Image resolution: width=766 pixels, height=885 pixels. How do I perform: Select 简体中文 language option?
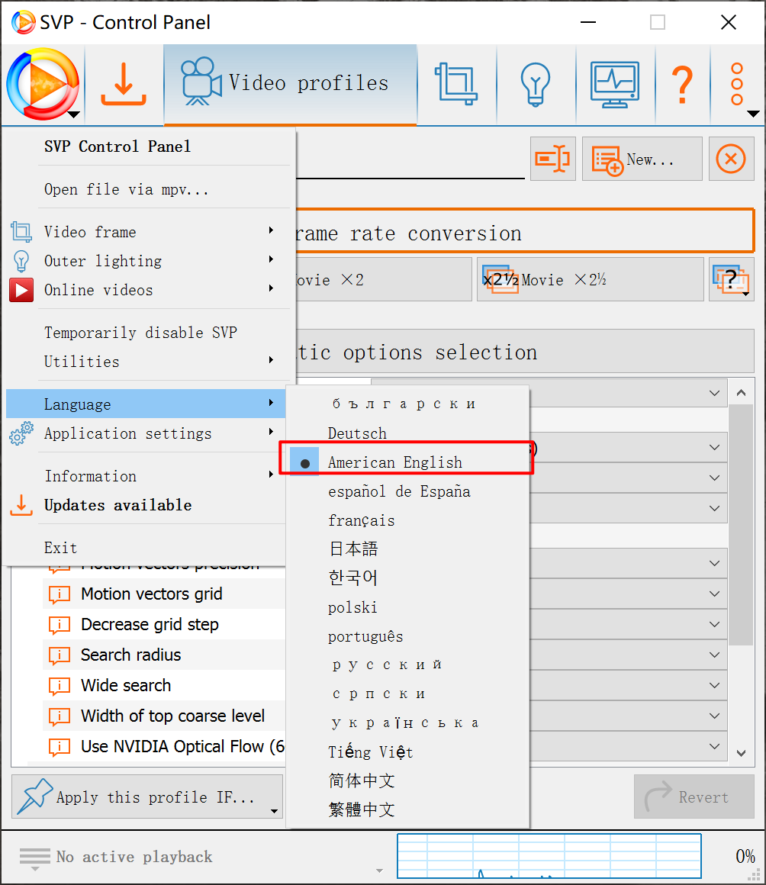pyautogui.click(x=407, y=781)
